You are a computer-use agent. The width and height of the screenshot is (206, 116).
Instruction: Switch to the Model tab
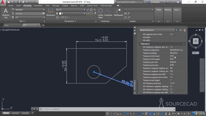tap(6, 113)
